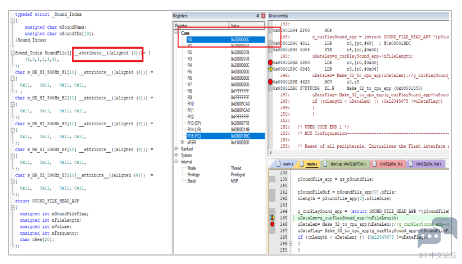Close the Registers panel with the red X

(263, 16)
